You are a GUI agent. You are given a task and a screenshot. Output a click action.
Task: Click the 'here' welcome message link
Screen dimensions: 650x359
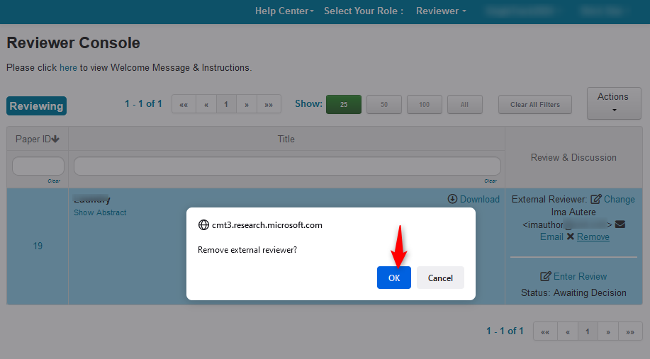pyautogui.click(x=68, y=67)
